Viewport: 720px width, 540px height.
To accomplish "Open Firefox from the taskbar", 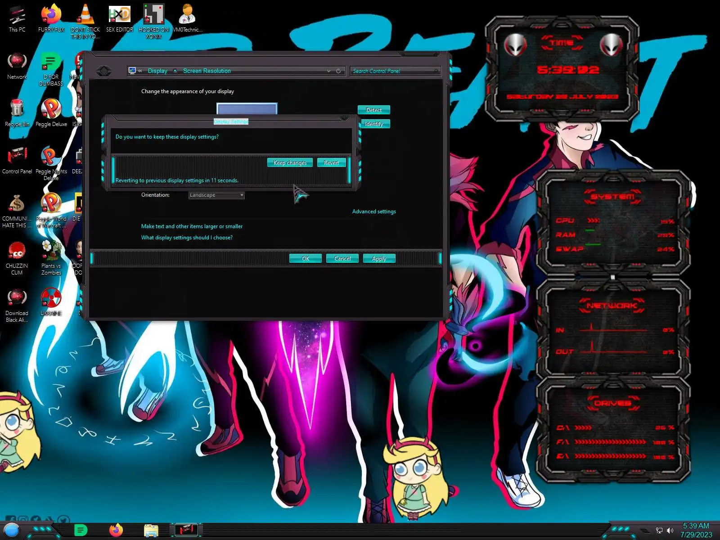I will click(116, 531).
